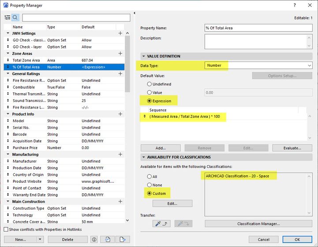Select the None classifications radio
Screen dimensions: 318x247
point(150,185)
